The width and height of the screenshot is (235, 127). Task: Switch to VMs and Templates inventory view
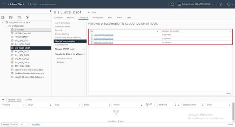coord(11,18)
